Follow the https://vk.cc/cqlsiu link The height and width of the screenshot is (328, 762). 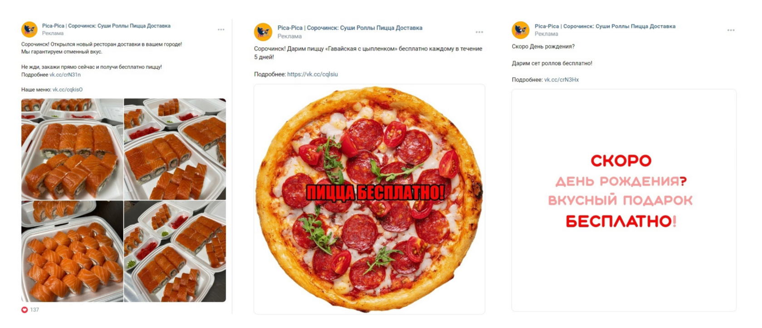click(313, 74)
